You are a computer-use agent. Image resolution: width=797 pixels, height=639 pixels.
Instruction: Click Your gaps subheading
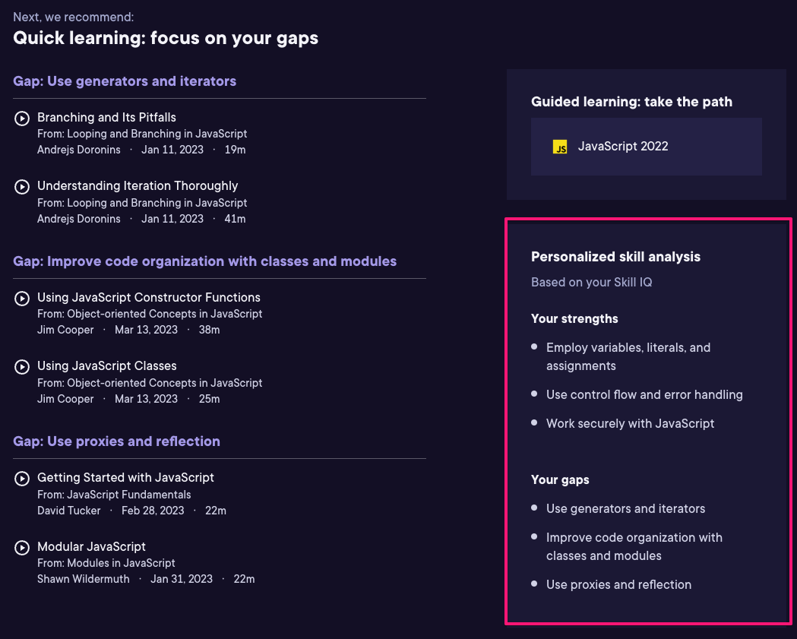[560, 480]
